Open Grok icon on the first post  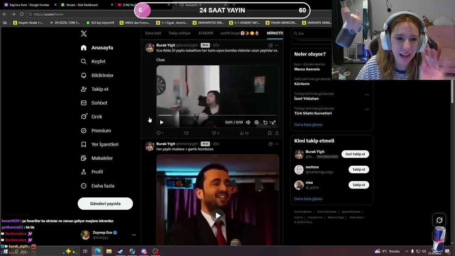point(271,45)
